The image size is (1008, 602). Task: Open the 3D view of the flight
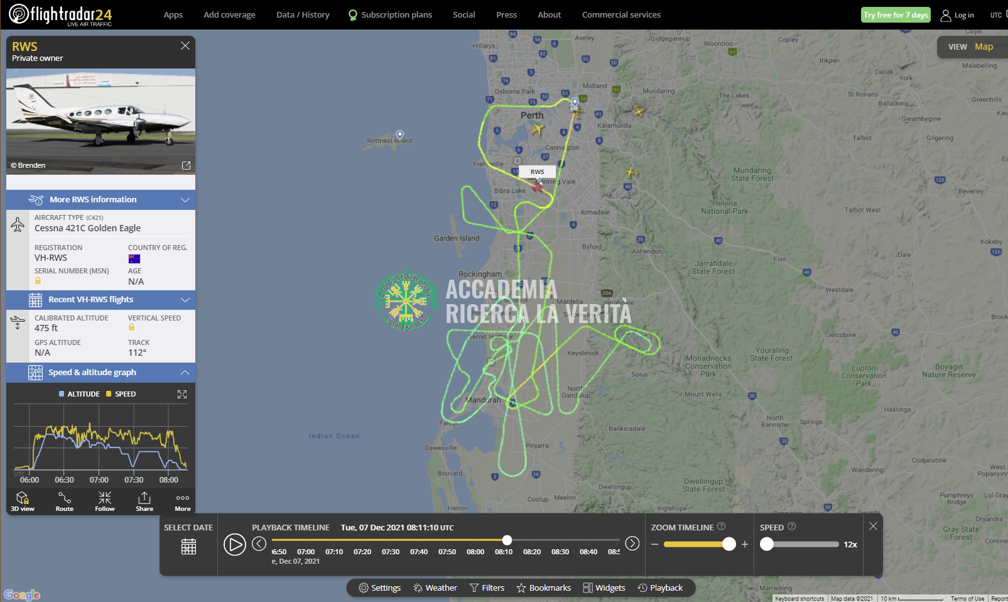coord(23,501)
